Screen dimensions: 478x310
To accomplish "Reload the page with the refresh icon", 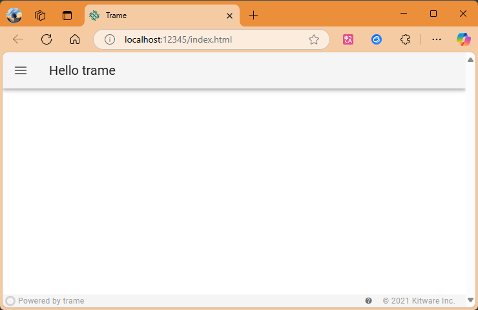I will coord(47,39).
